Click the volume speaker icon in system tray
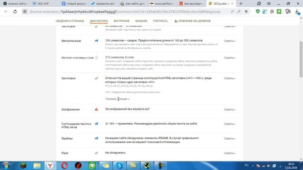 pos(268,166)
